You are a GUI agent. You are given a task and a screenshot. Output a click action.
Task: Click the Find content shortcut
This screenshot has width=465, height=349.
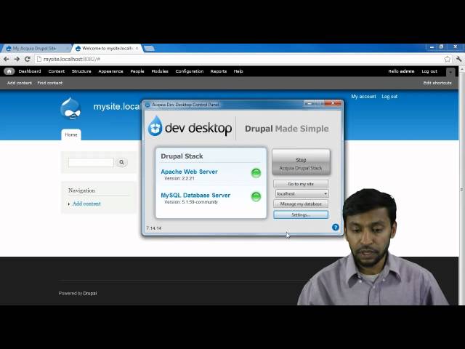pos(50,83)
